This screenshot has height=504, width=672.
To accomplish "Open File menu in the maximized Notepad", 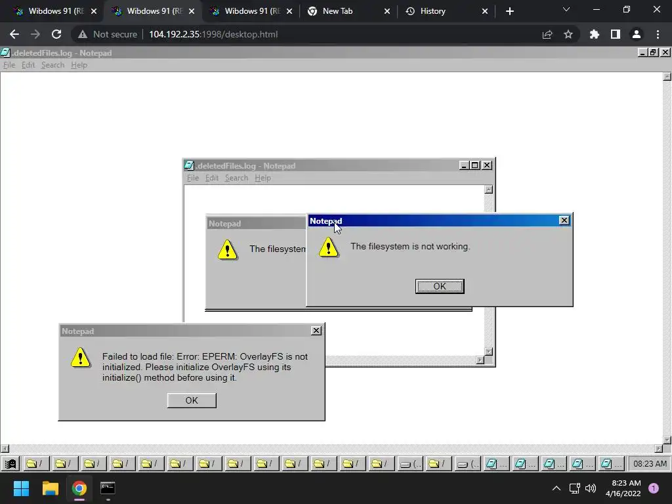I will (9, 65).
